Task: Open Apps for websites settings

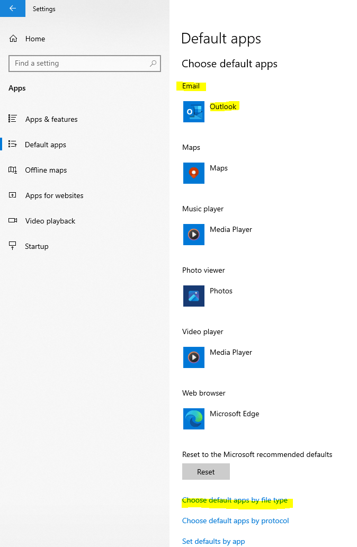Action: 54,195
